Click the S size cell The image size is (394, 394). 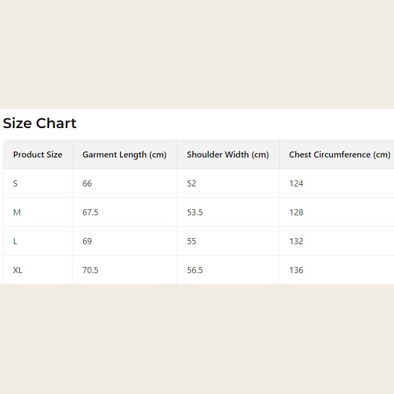15,184
